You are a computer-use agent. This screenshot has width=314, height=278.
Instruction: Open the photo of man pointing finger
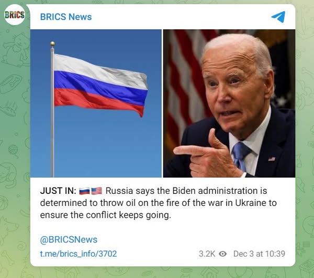[229, 103]
